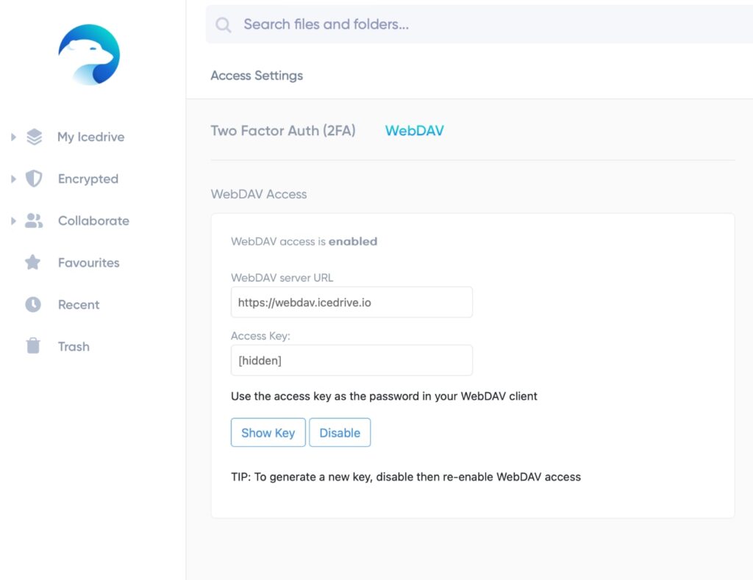Expand the My Icedrive tree

coord(12,137)
